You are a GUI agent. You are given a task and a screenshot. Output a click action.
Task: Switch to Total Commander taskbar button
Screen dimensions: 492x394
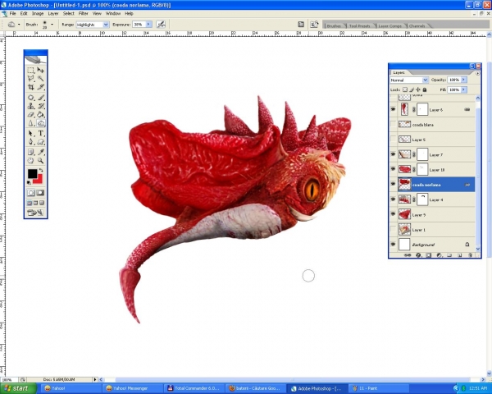(x=195, y=388)
